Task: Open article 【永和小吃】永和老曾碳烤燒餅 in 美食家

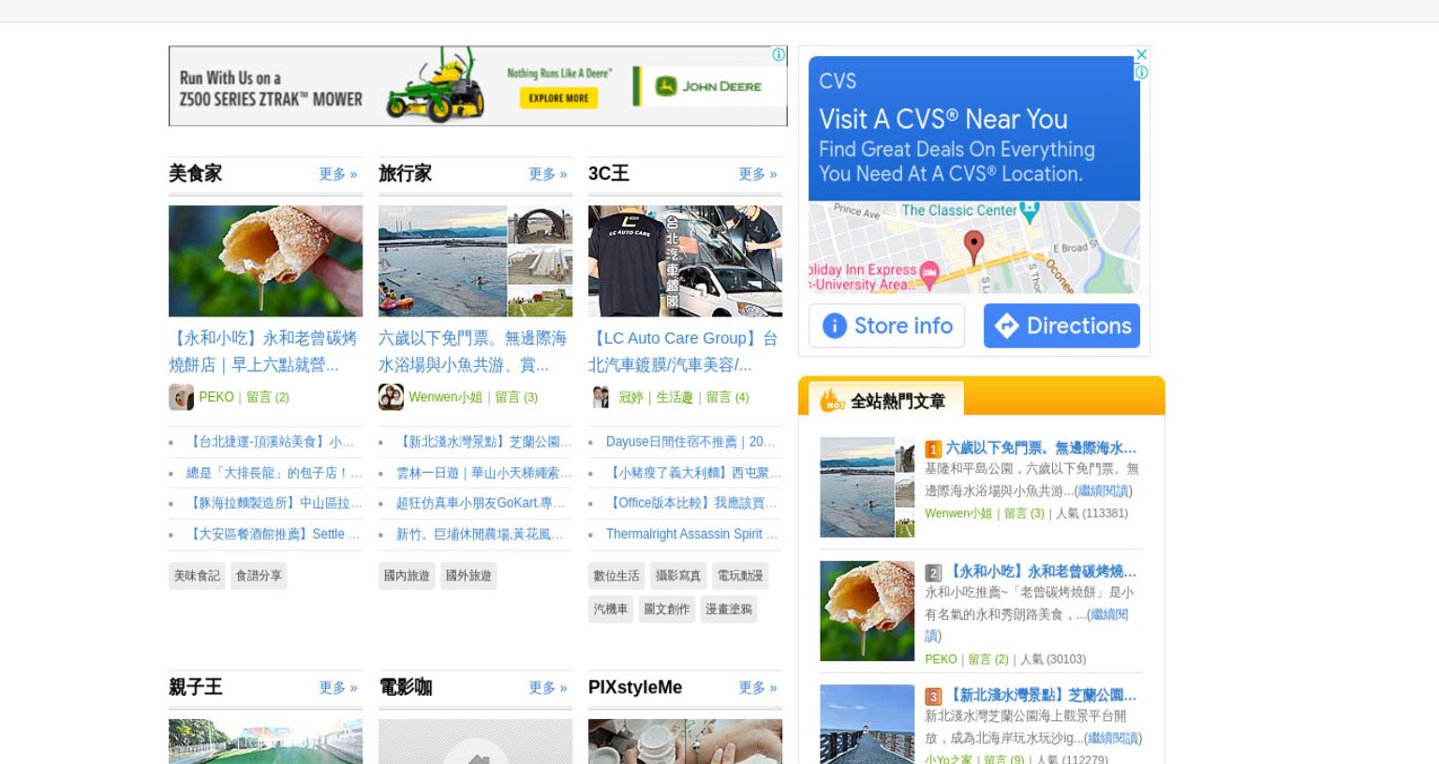Action: pyautogui.click(x=263, y=351)
